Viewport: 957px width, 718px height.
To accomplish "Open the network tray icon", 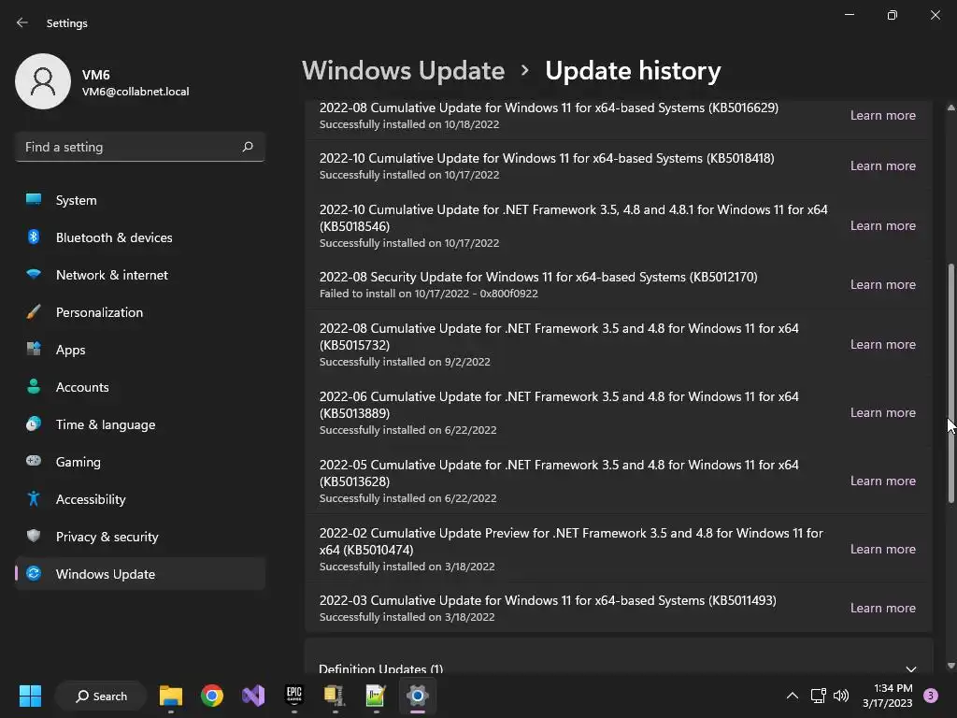I will 818,696.
